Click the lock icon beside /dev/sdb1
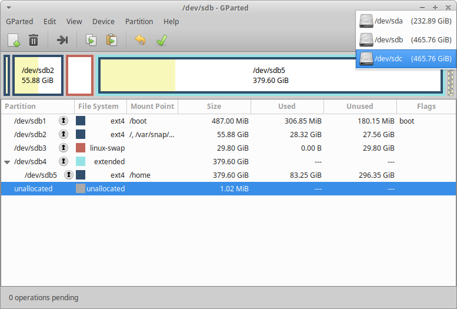The height and width of the screenshot is (309, 457). click(x=64, y=121)
